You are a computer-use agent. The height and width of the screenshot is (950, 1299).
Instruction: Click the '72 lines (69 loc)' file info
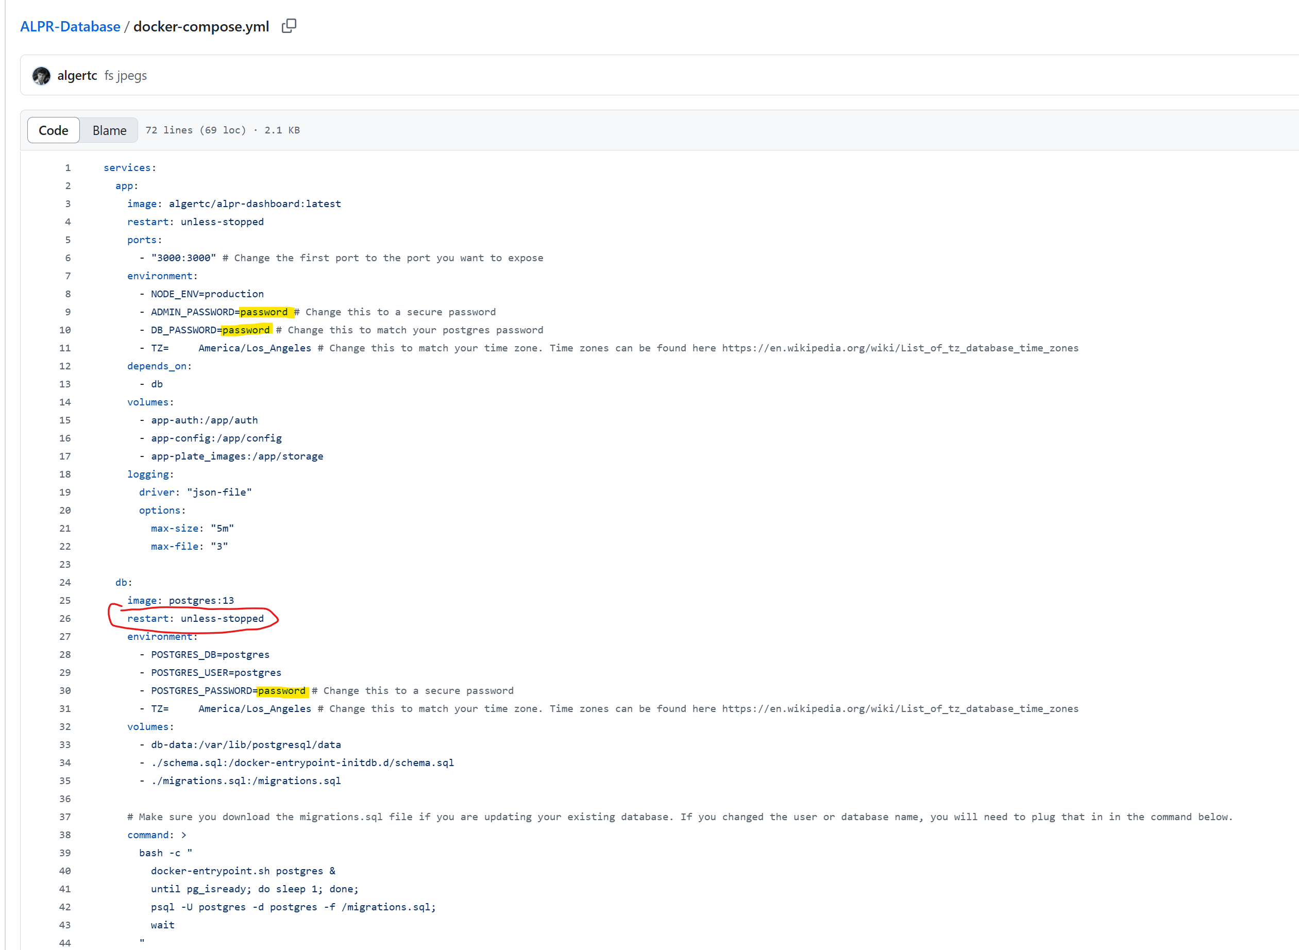tap(195, 130)
